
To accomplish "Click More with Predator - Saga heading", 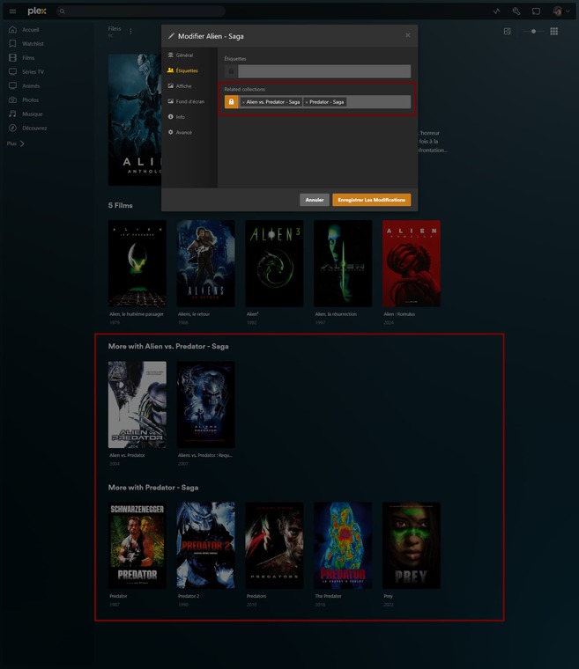I will 153,488.
